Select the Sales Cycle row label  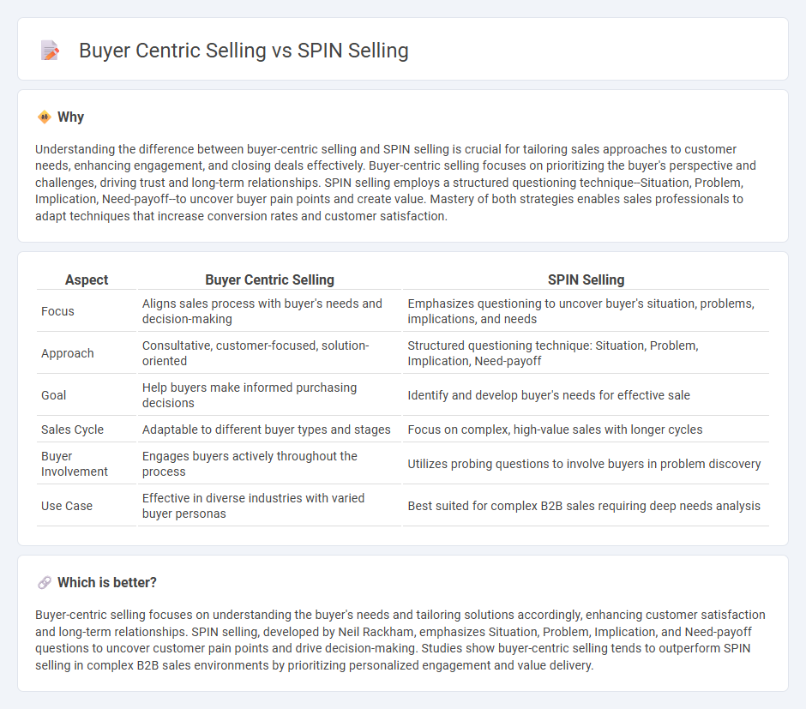tap(73, 430)
